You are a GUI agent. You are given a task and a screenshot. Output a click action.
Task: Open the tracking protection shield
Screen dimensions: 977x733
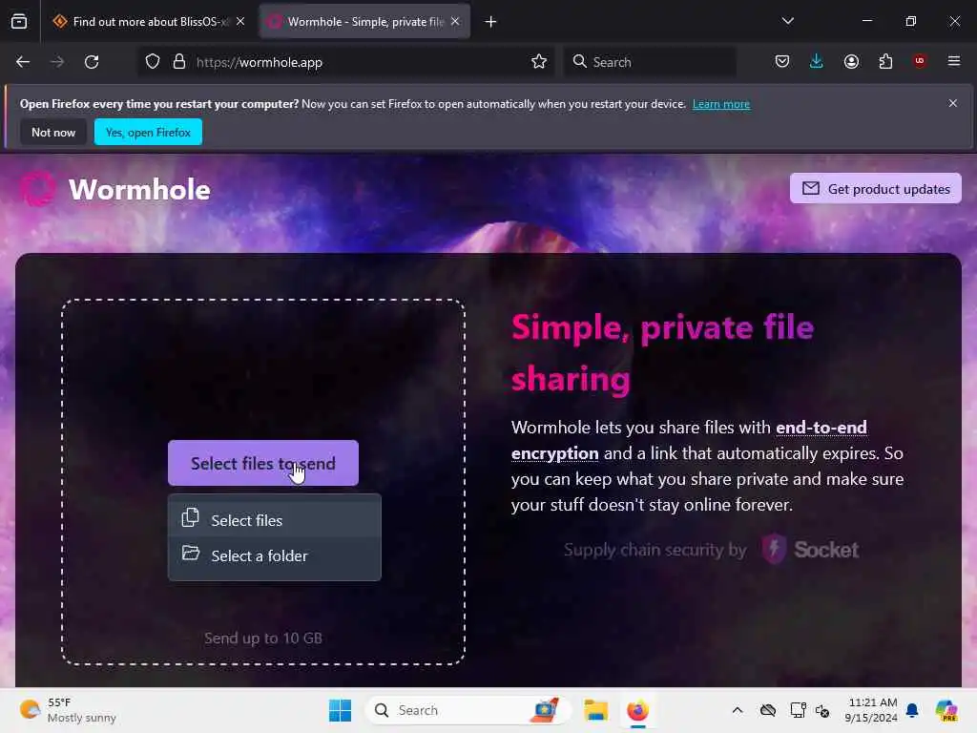[153, 62]
